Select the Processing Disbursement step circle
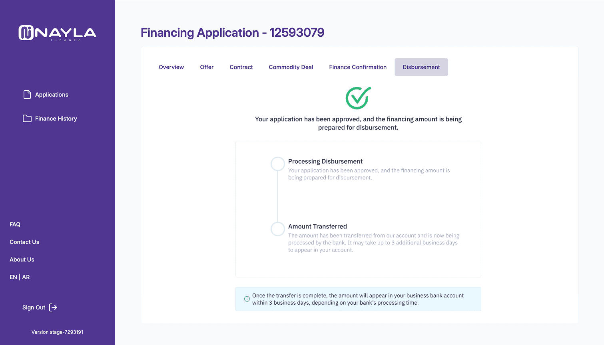The width and height of the screenshot is (604, 345). pyautogui.click(x=278, y=163)
